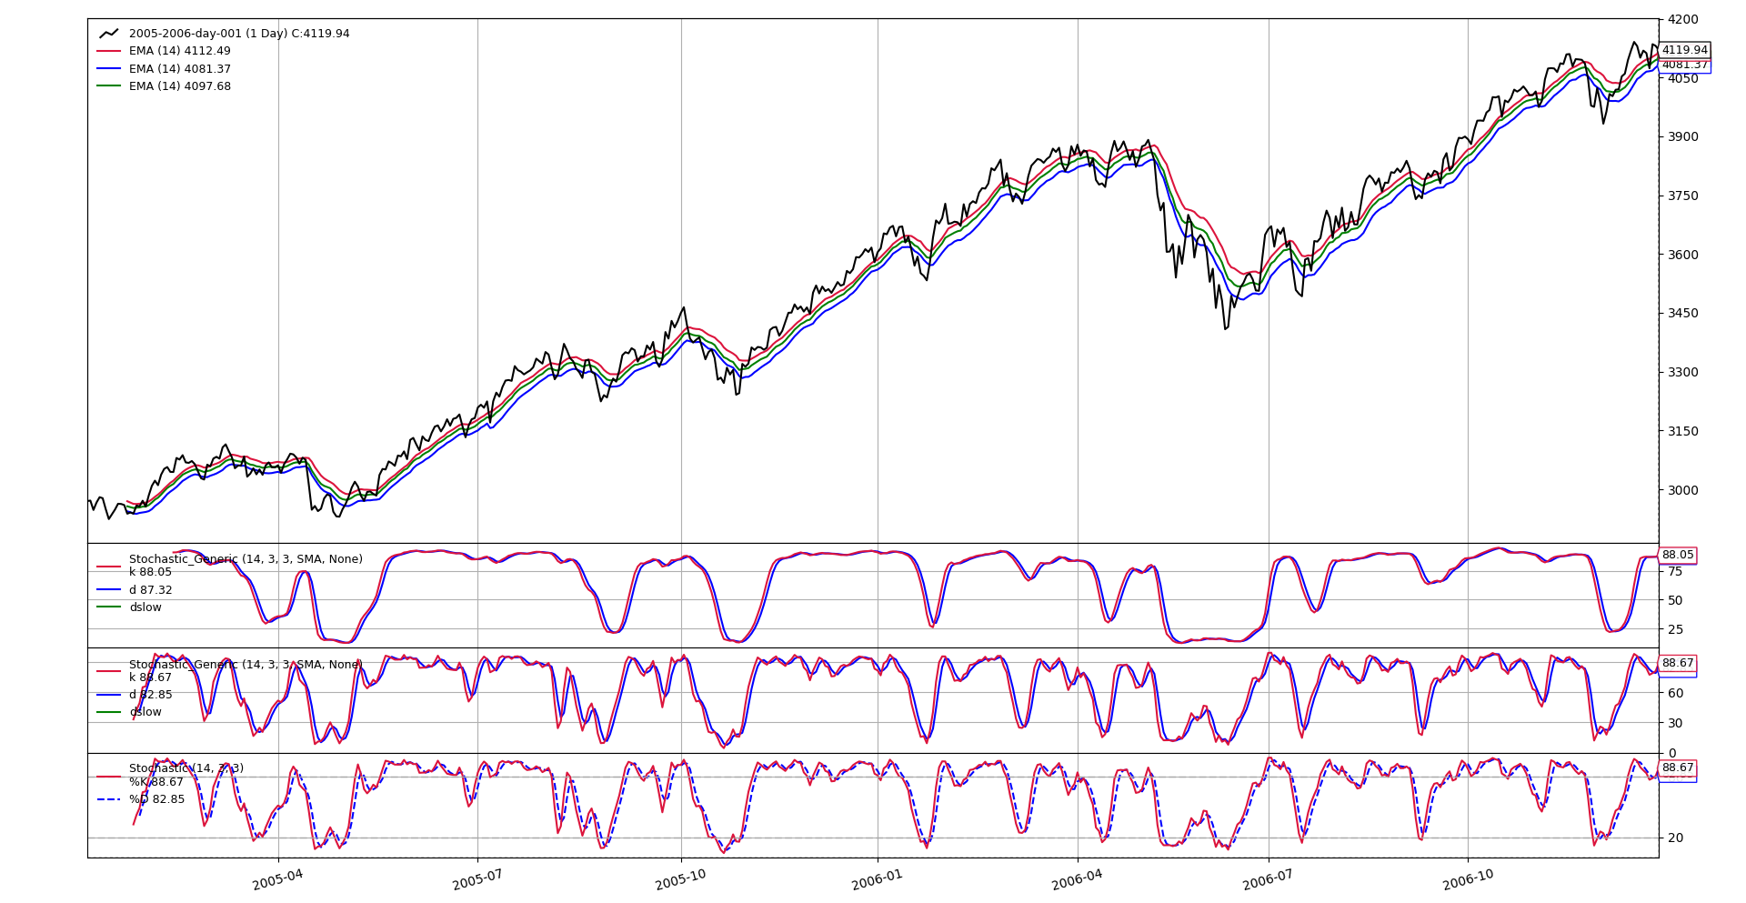Image resolution: width=1746 pixels, height=903 pixels.
Task: Expand the Stochastic_Generic (14, 3, 3, SMA, None) legend
Action: [246, 559]
